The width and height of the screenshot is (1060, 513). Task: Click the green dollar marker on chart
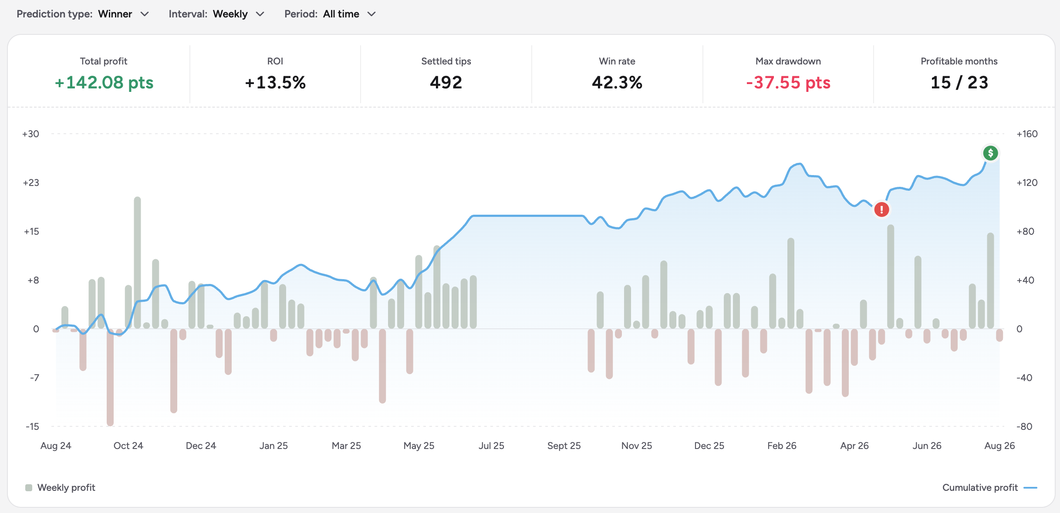tap(990, 153)
